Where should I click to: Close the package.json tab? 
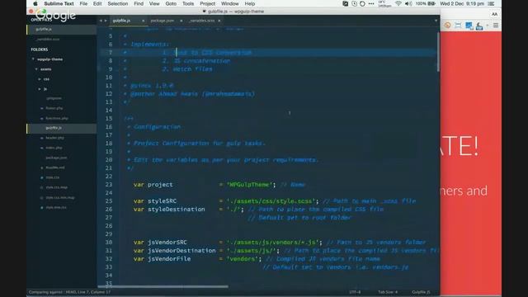point(181,21)
